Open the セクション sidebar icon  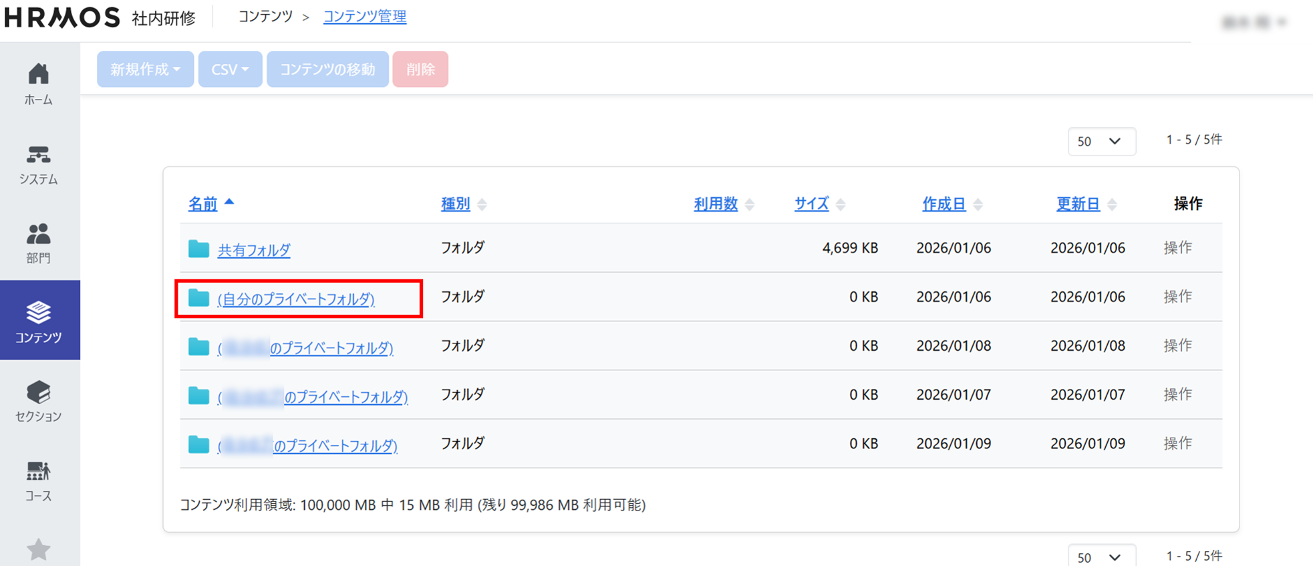pos(38,393)
